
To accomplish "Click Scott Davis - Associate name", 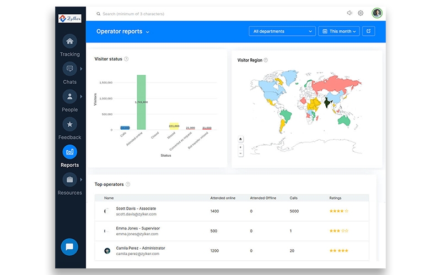I will [x=136, y=208].
